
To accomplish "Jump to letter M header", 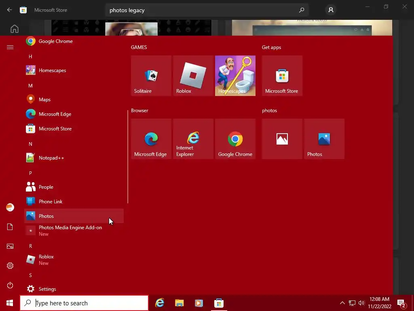I will (30, 86).
